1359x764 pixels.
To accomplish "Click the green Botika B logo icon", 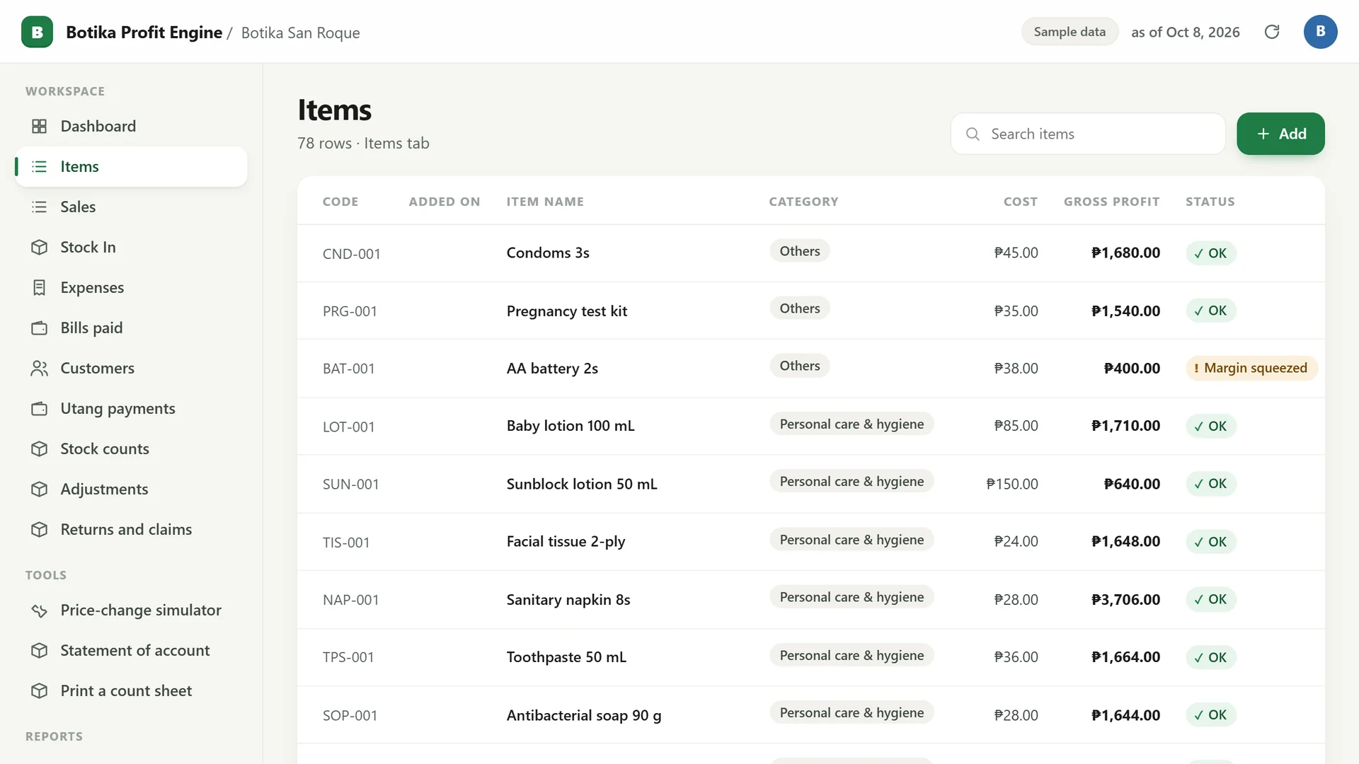I will pyautogui.click(x=37, y=32).
